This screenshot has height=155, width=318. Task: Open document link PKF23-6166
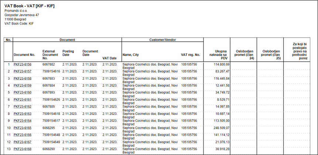click(x=23, y=135)
